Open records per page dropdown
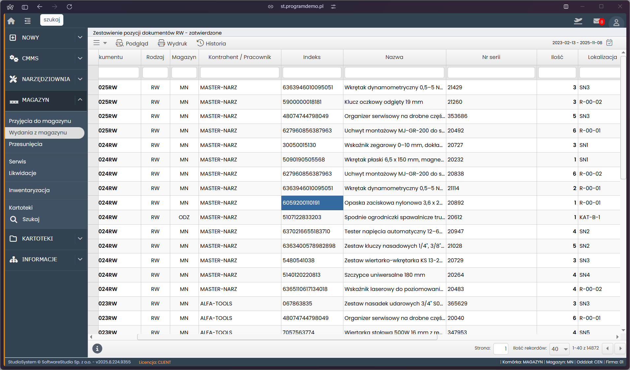 click(559, 349)
